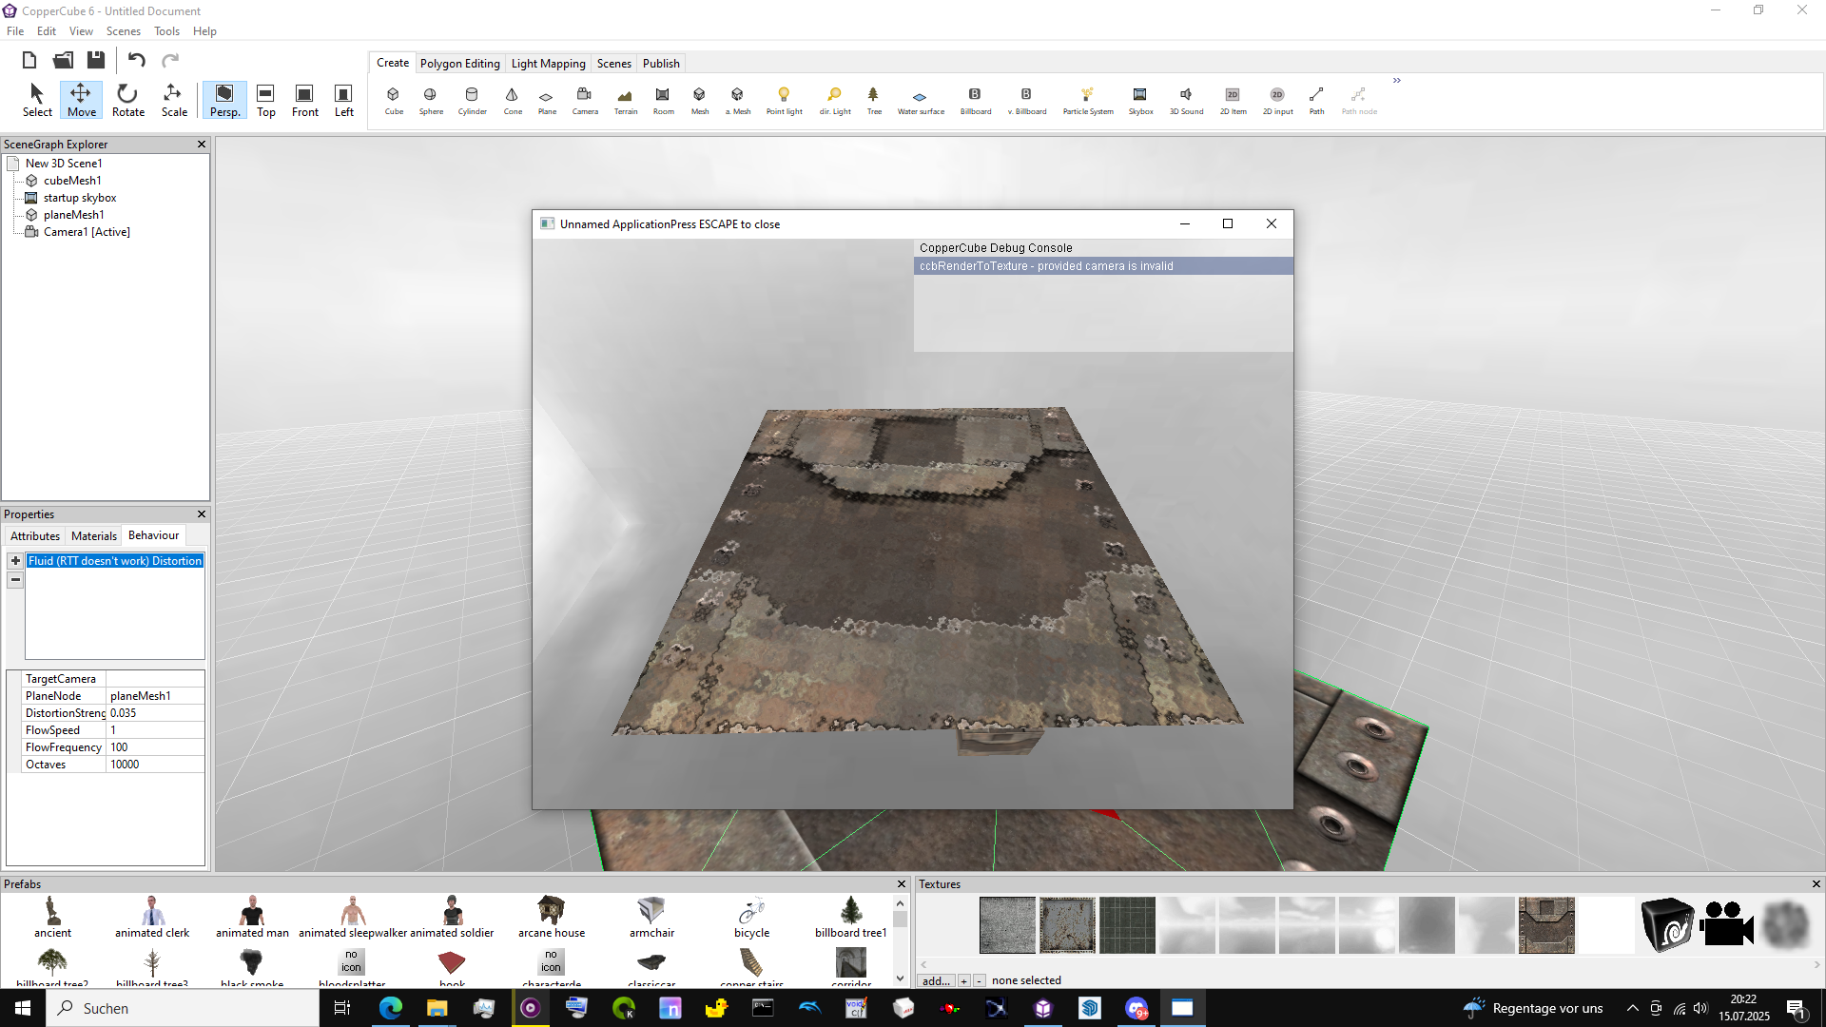Create a Sphere
1826x1027 pixels.
click(x=431, y=100)
